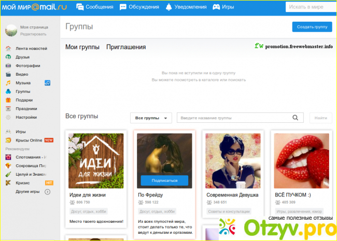Select the Мои группы tab

[82, 47]
